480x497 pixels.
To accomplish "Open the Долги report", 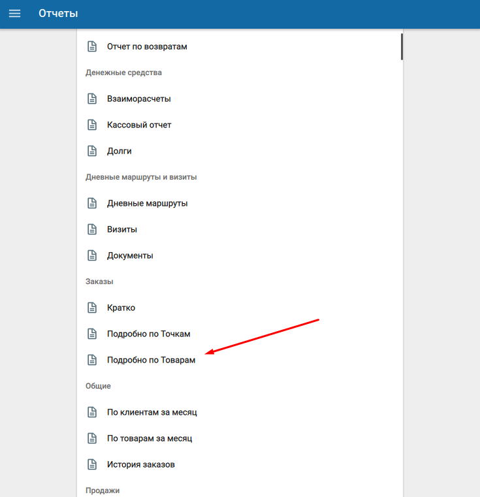I will (x=120, y=151).
